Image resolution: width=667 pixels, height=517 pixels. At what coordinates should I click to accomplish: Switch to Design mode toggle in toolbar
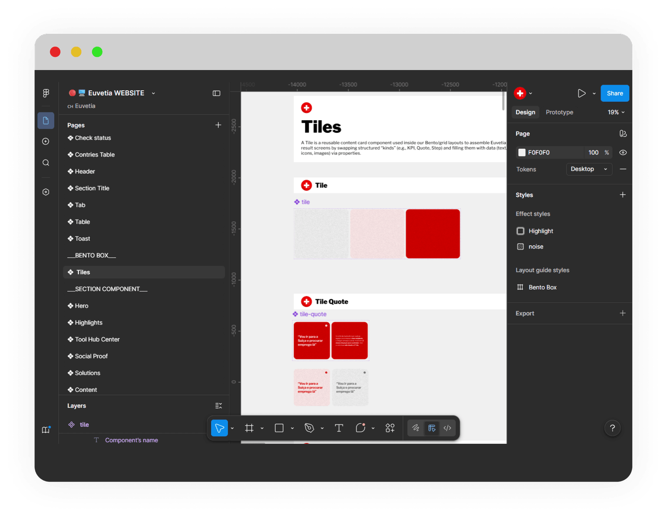coord(432,428)
